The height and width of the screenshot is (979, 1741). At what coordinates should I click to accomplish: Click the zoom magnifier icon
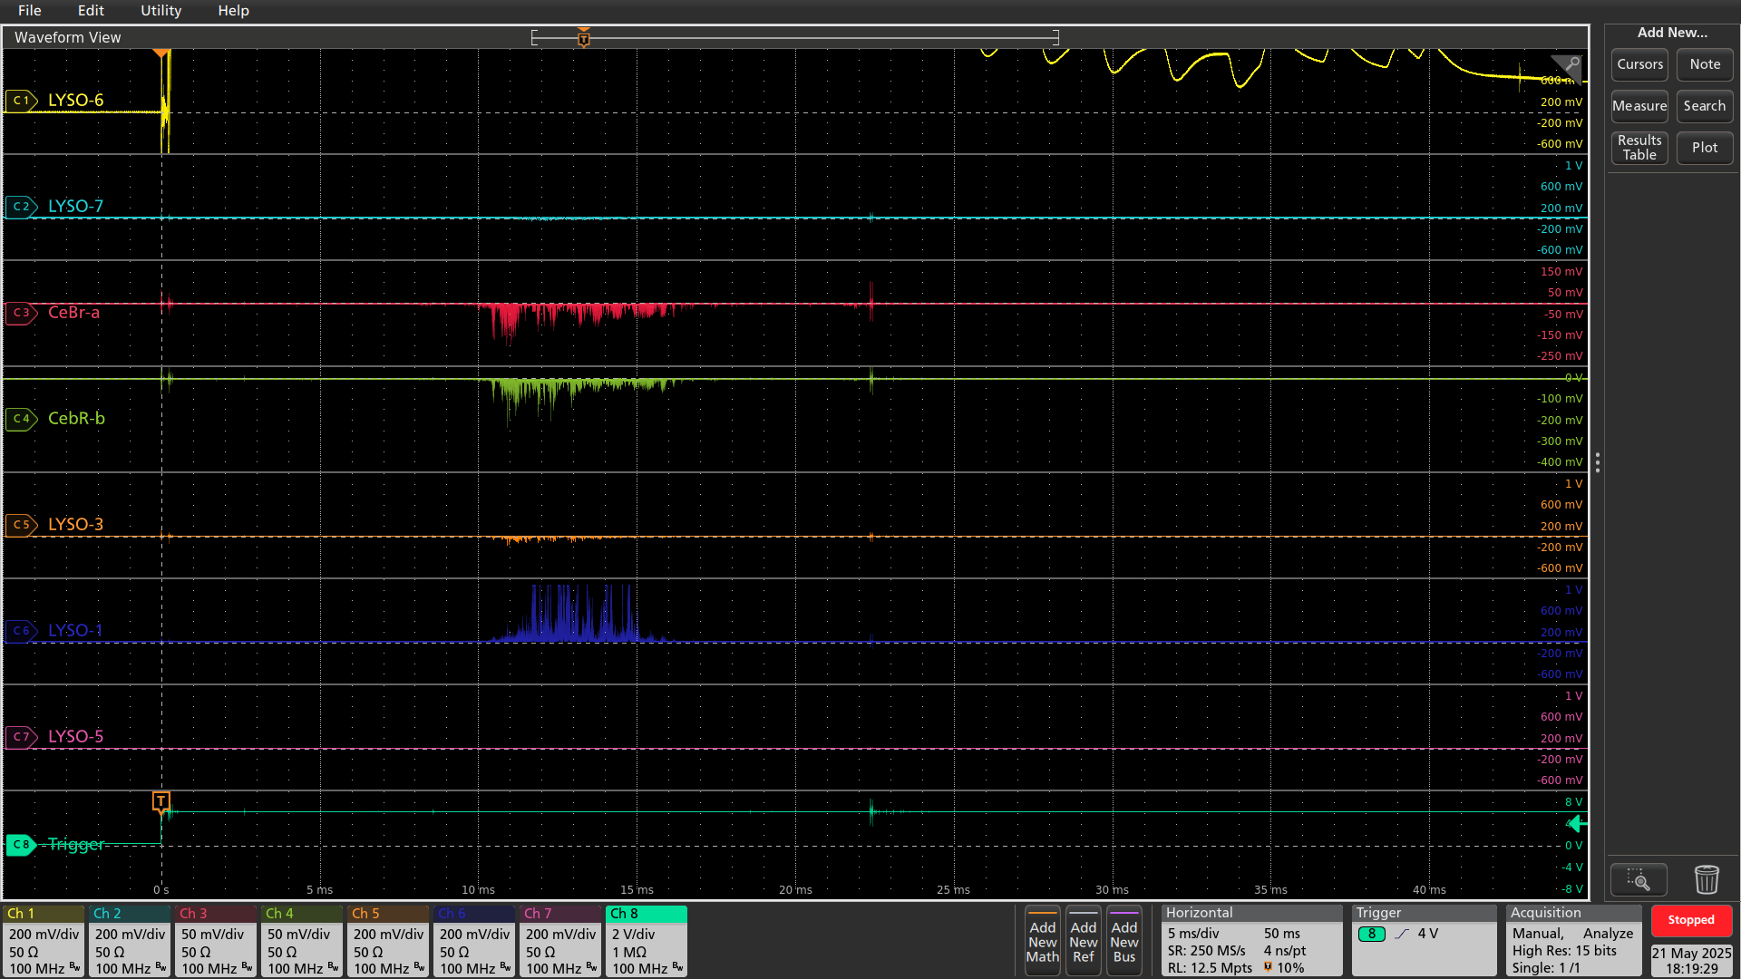click(x=1639, y=879)
